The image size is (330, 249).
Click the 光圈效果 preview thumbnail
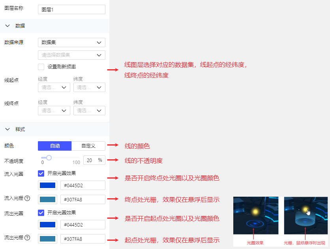tap(256, 216)
